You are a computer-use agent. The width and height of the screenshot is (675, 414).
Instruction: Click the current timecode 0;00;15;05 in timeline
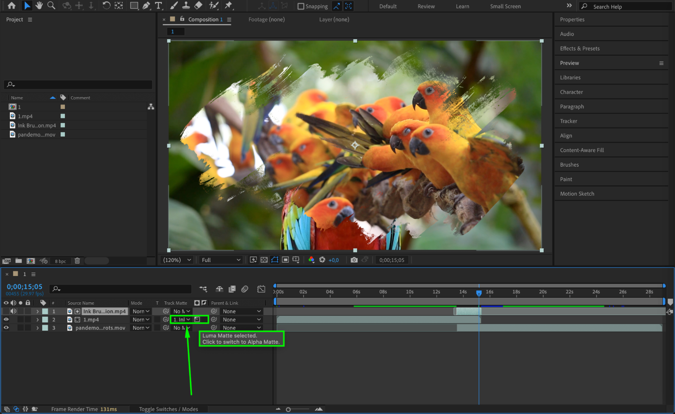click(24, 286)
